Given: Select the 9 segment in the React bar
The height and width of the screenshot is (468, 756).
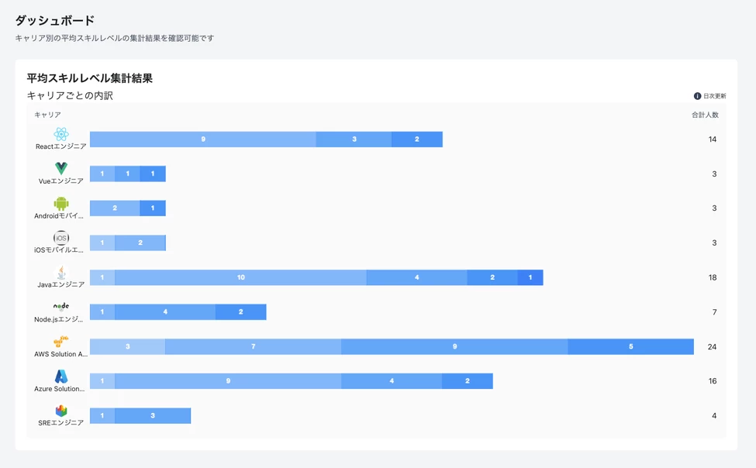Looking at the screenshot, I should (203, 139).
